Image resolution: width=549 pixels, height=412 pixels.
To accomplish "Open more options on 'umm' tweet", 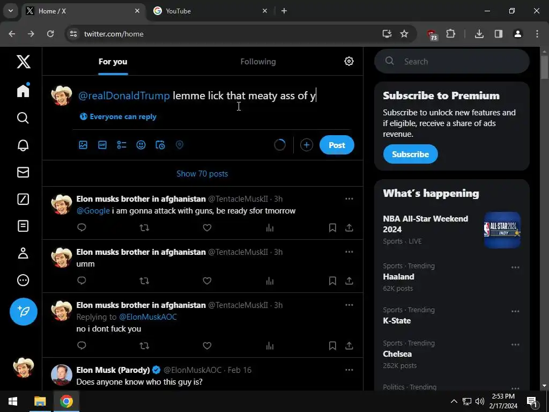I will (349, 252).
